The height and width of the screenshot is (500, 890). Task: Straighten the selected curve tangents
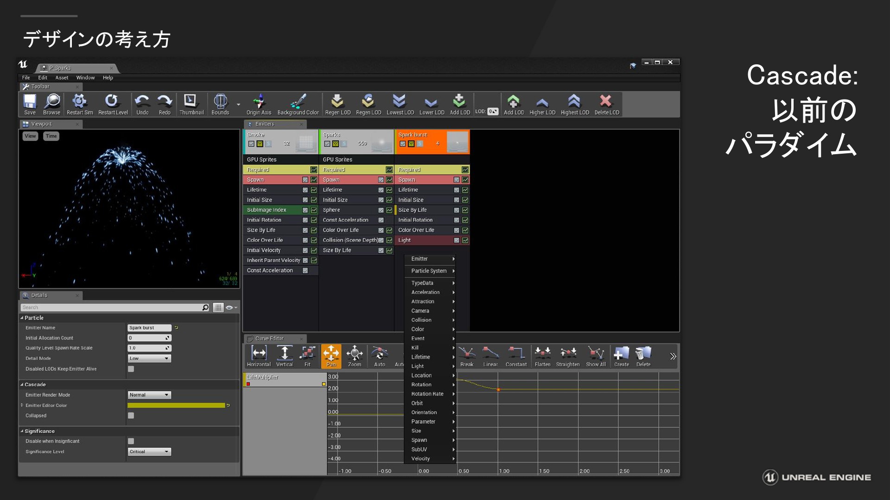[x=568, y=356]
